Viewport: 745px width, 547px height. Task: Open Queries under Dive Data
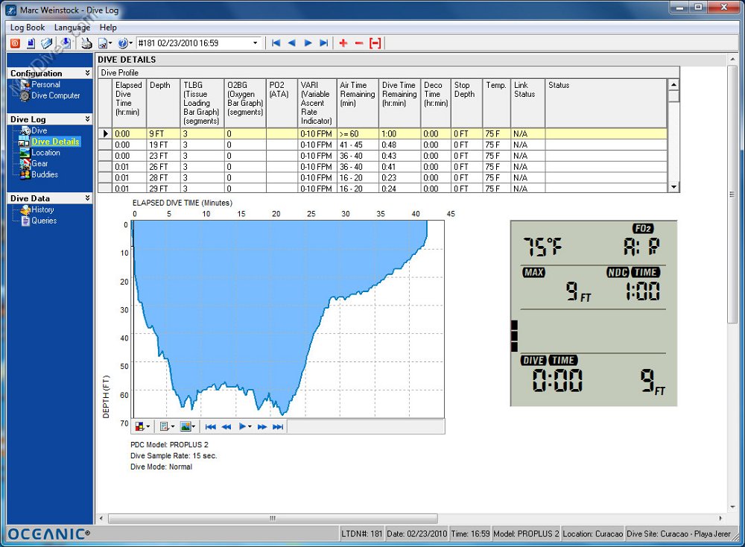(44, 221)
